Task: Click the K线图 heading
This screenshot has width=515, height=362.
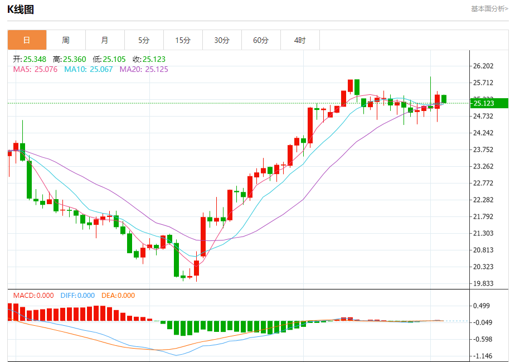Action: 21,9
